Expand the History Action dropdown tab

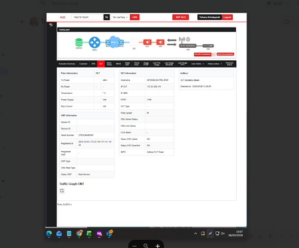[x=215, y=64]
